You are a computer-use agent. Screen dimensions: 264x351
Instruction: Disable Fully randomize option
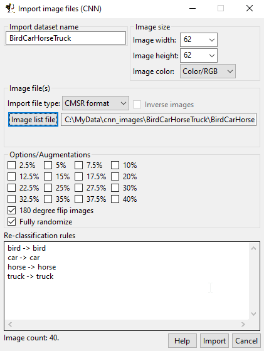(12, 222)
